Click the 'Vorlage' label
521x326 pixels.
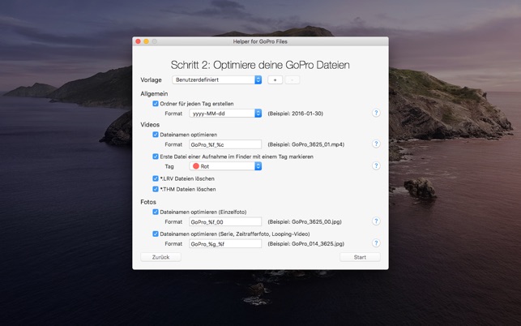pyautogui.click(x=152, y=79)
